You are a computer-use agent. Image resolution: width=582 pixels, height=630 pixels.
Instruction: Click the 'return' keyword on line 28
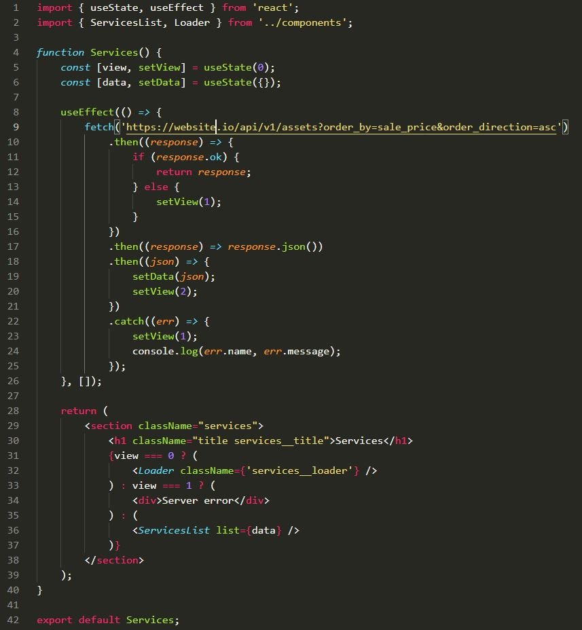coord(78,411)
